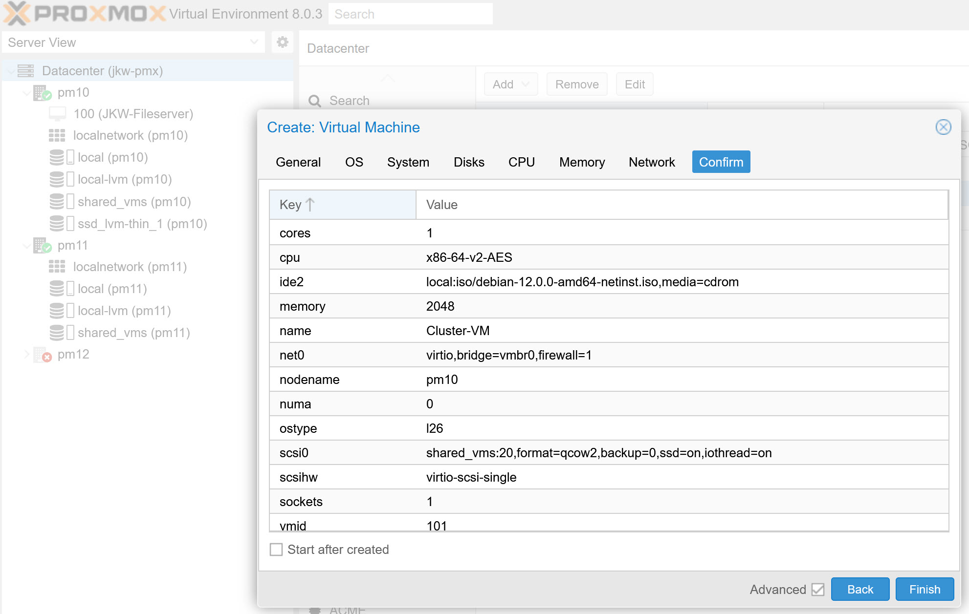Select the Datacenter (jkw-pmx) server icon
The image size is (969, 614).
(25, 70)
